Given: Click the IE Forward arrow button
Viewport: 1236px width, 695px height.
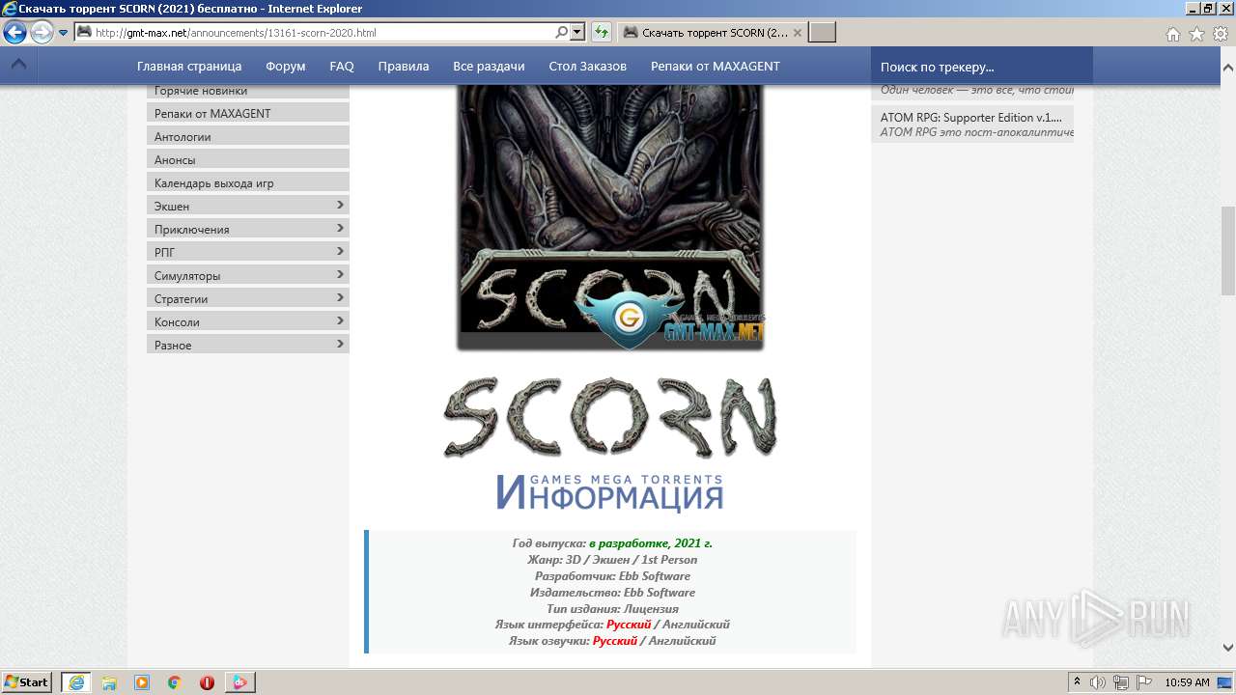Looking at the screenshot, I should 42,33.
